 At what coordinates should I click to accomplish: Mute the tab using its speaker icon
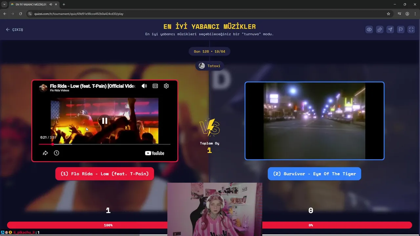click(51, 4)
